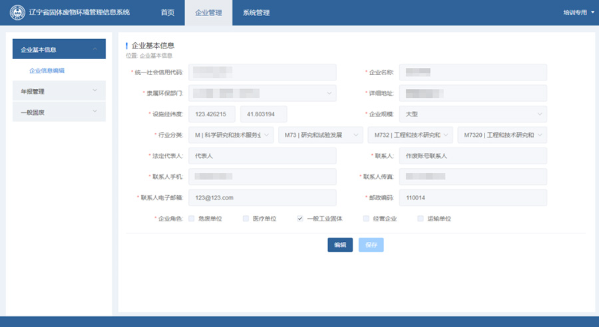Click the 法定代表人 input field
Screen dimensions: 599x327
(x=262, y=156)
